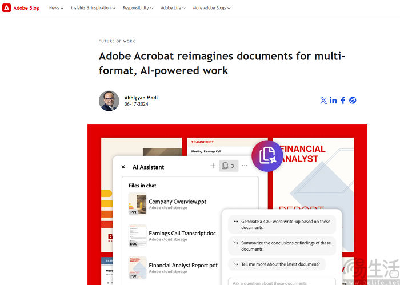Open the Adobe Life dropdown

click(x=173, y=8)
